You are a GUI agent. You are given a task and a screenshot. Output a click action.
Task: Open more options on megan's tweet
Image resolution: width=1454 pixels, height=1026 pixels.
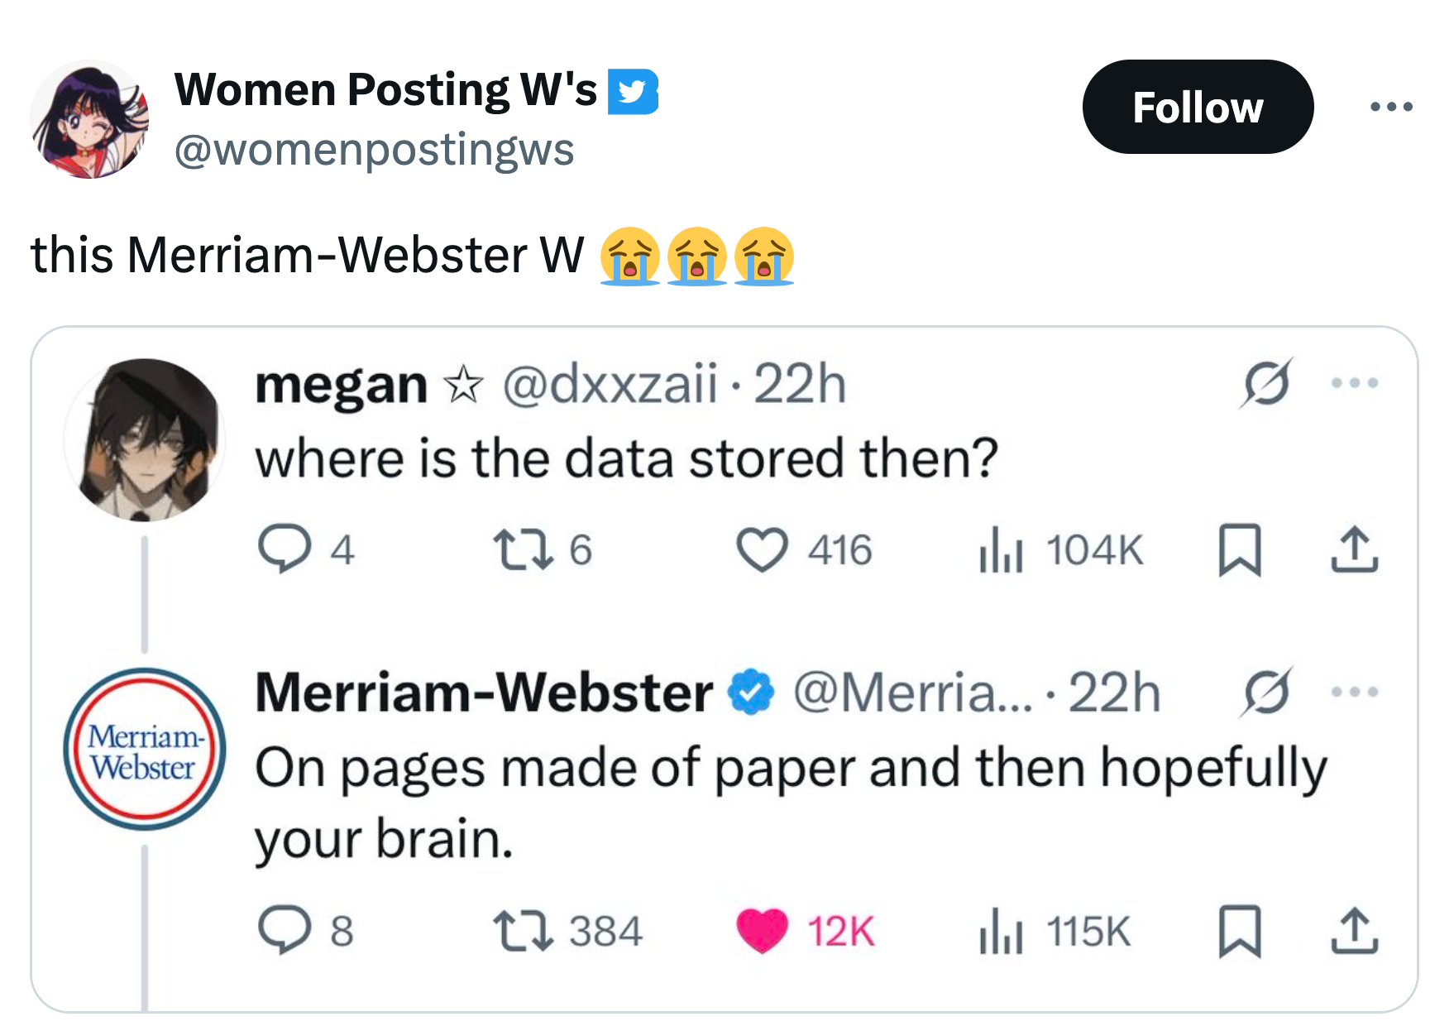tap(1354, 383)
